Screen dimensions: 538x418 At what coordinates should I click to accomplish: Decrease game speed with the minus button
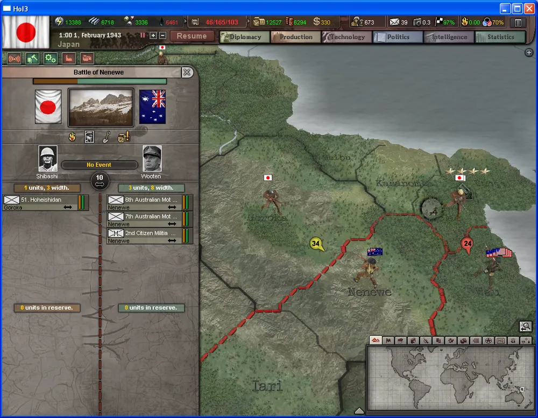tap(162, 36)
